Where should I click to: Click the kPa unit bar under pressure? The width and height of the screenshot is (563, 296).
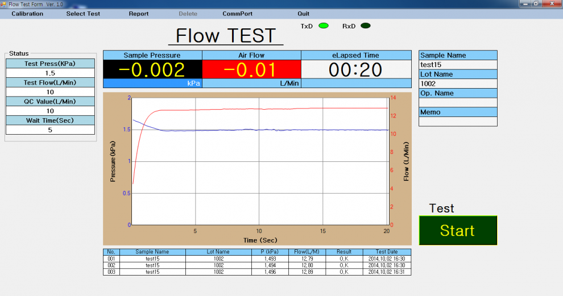coord(152,84)
